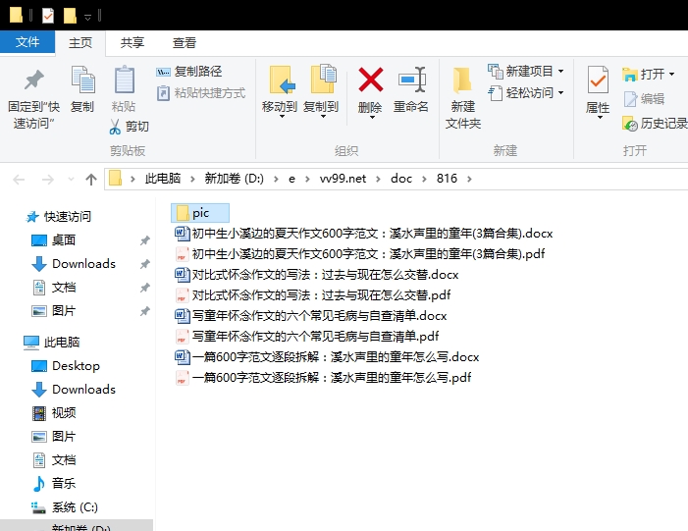Image resolution: width=688 pixels, height=531 pixels.
Task: Open 系统 (C:) drive
Action: 65,507
